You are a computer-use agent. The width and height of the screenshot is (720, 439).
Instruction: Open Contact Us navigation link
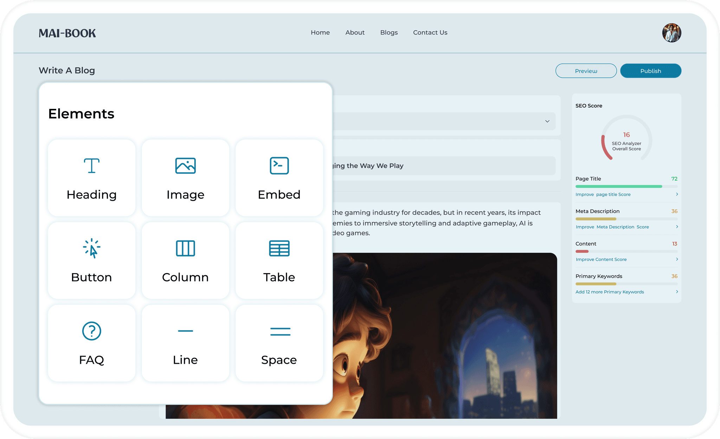tap(430, 32)
